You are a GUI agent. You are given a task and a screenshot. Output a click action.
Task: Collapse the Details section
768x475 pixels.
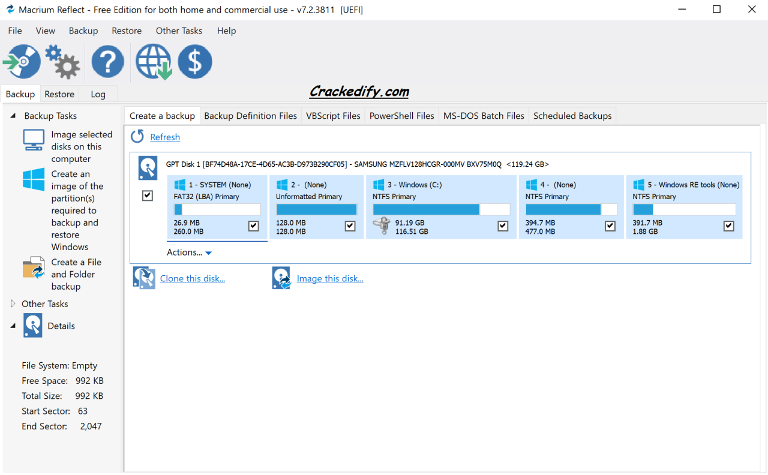13,326
